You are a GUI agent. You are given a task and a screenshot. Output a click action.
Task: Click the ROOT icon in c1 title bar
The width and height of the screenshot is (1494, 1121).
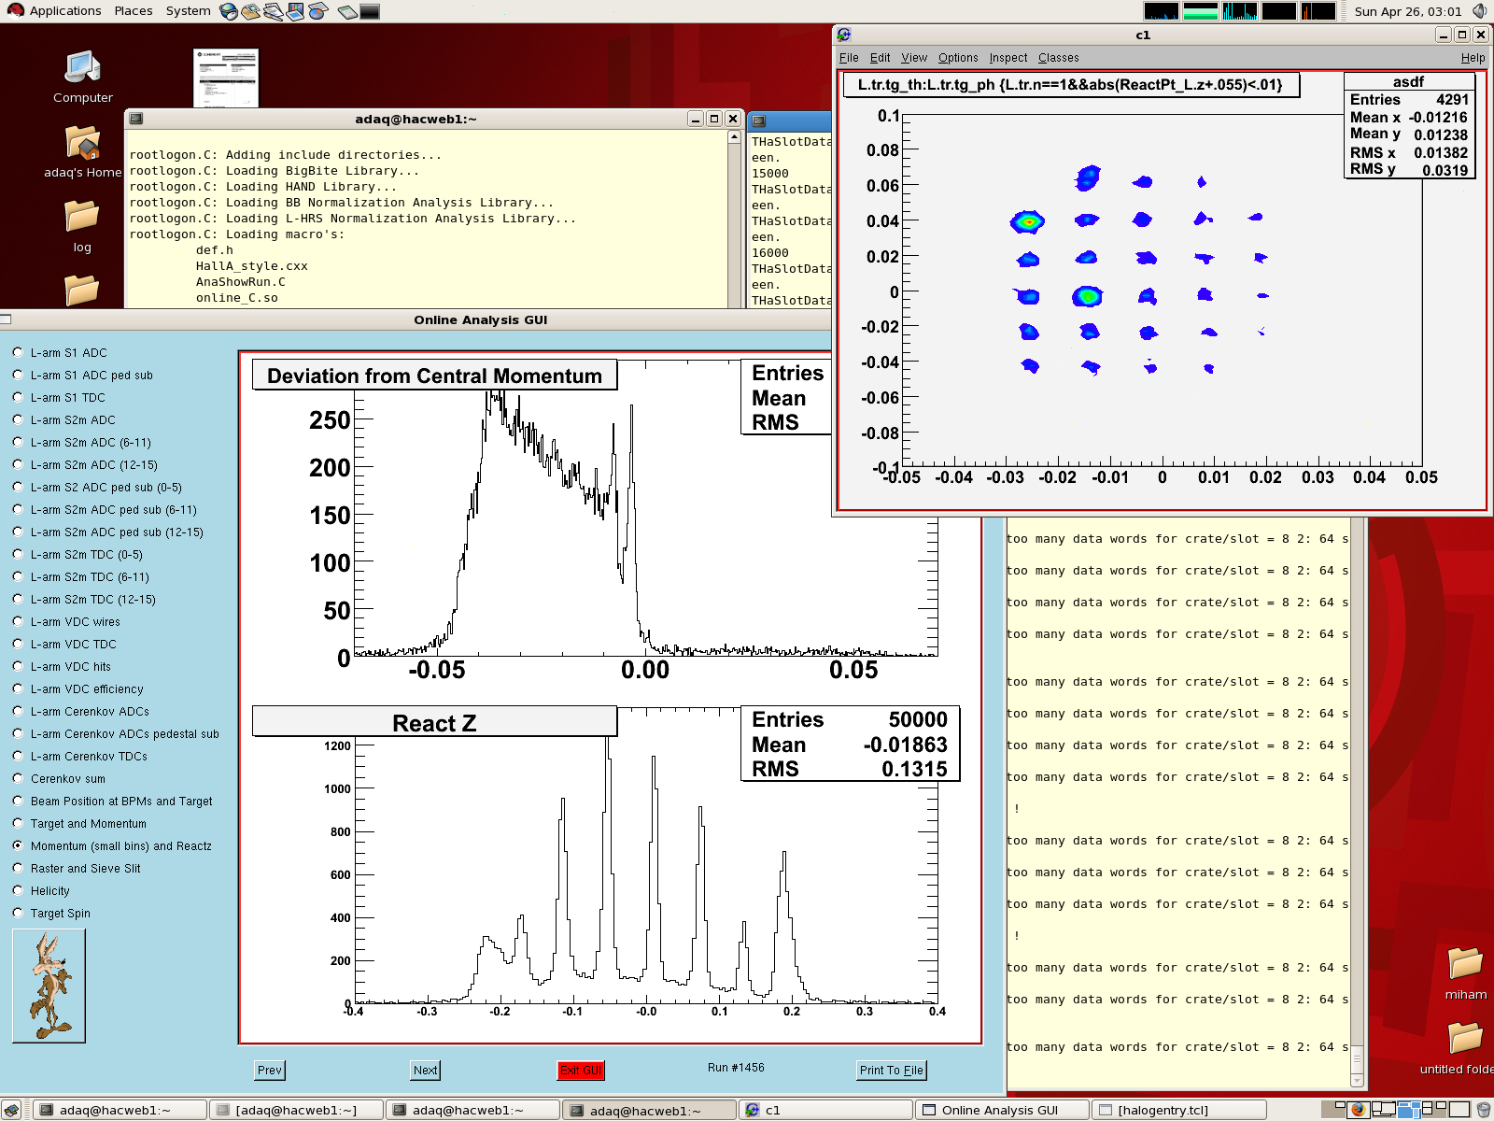844,35
